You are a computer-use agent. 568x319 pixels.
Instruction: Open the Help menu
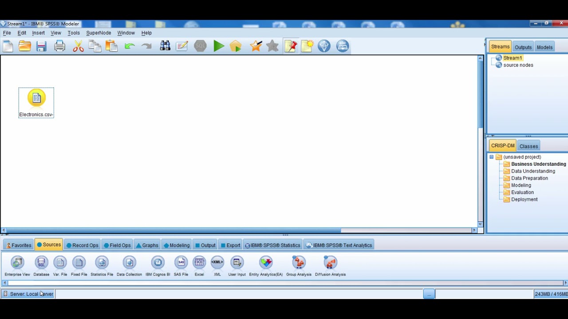[x=146, y=33]
